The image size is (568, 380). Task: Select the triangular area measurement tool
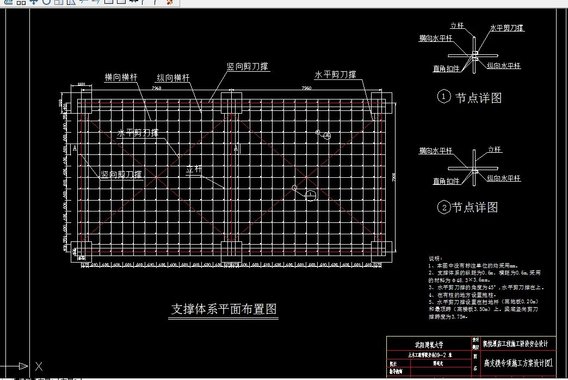tap(71, 3)
